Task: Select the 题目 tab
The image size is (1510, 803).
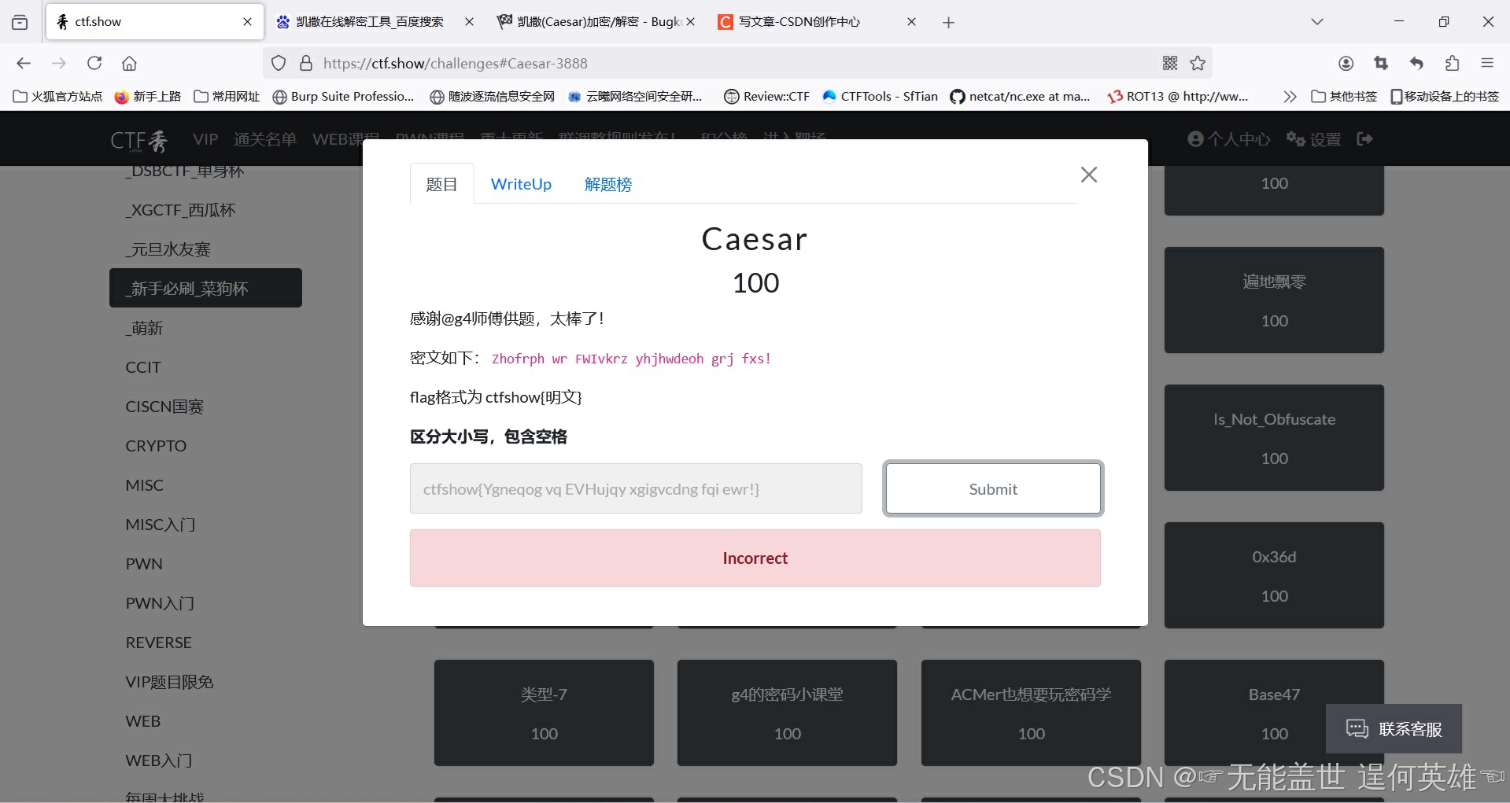Action: click(x=441, y=184)
